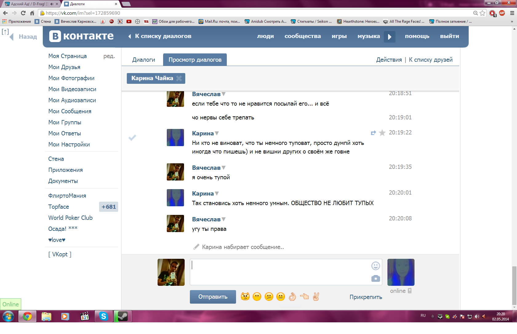The width and height of the screenshot is (517, 334).
Task: Expand dropdown arrow next to Вячеслав at 20:20:08
Action: [224, 219]
